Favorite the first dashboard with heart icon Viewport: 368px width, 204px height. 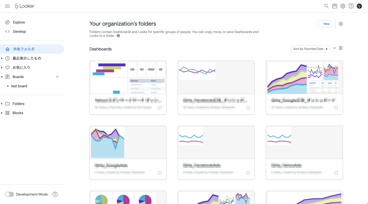[160, 108]
